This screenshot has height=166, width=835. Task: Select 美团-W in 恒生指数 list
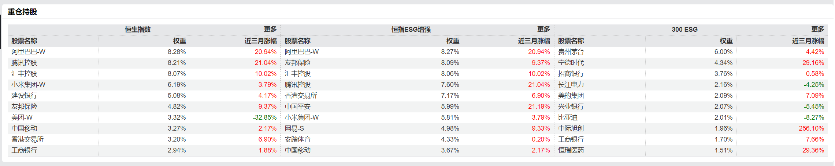coord(22,117)
